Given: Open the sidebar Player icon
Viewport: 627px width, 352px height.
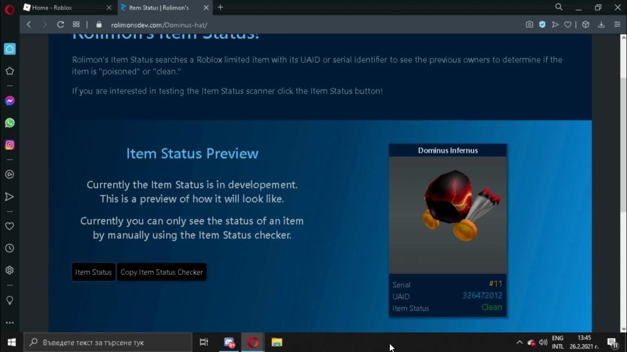Looking at the screenshot, I should click(9, 175).
